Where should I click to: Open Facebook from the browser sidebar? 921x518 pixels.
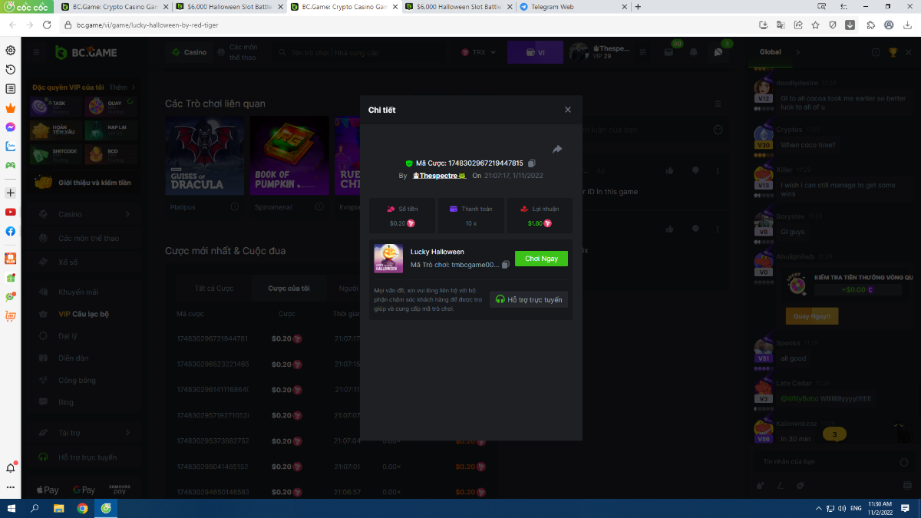coord(11,231)
